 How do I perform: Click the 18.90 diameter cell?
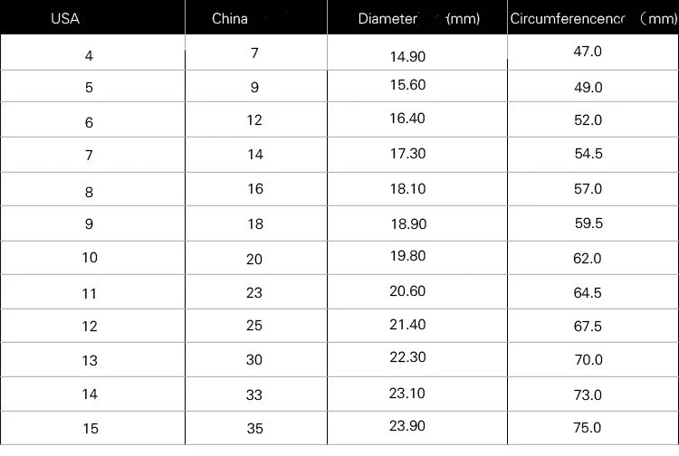click(x=407, y=223)
